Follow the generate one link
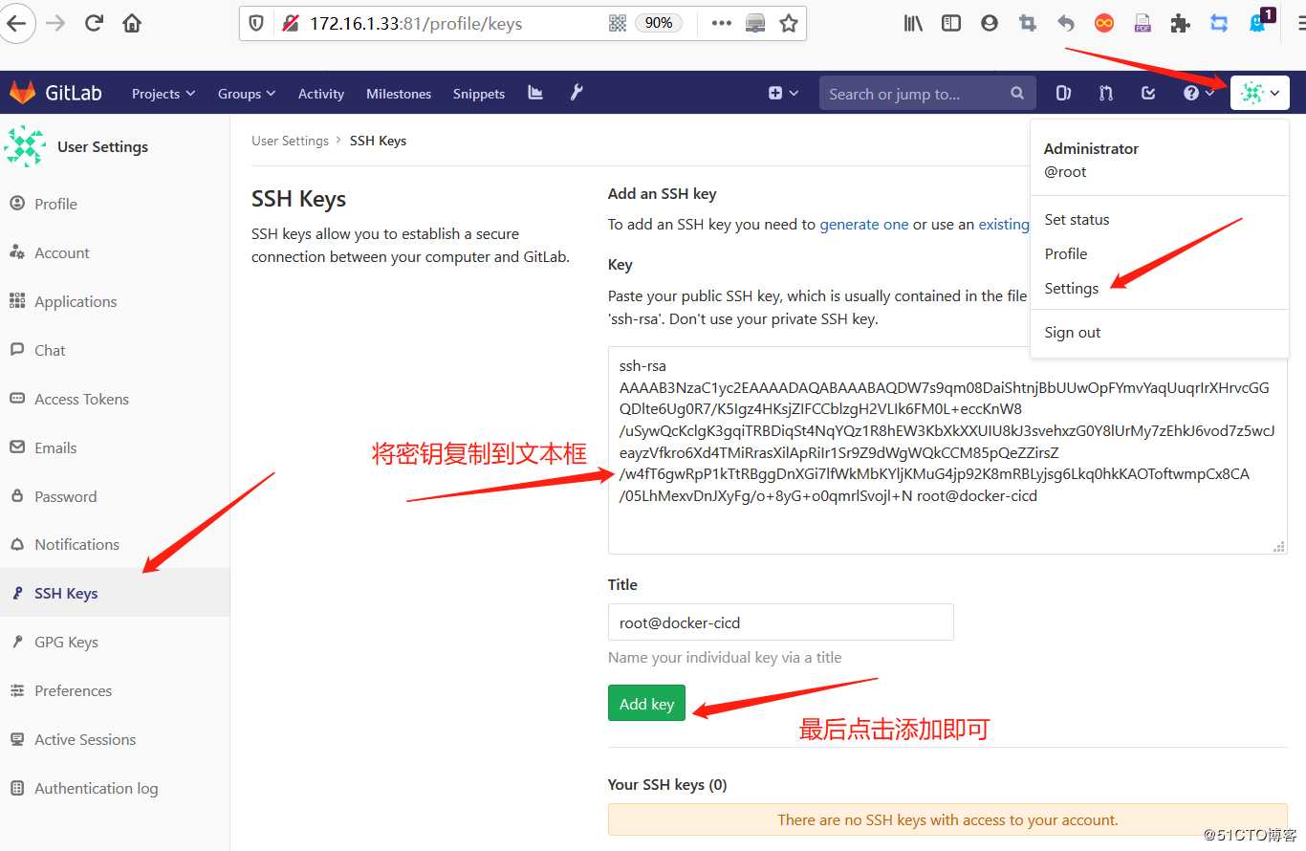 (x=864, y=224)
